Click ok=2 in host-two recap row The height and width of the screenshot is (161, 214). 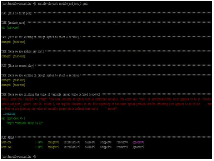[40, 147]
